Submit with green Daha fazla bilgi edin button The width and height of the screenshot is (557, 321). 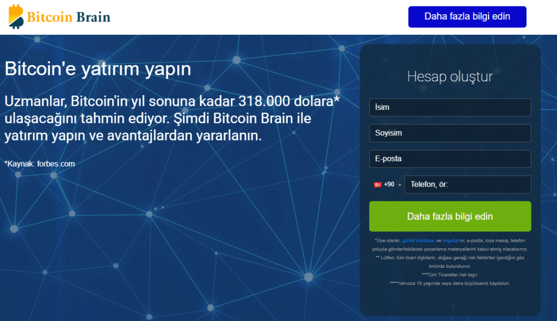[x=450, y=216]
